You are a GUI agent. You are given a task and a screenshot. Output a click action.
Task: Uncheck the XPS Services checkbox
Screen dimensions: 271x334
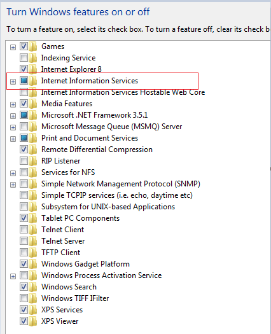(24, 310)
